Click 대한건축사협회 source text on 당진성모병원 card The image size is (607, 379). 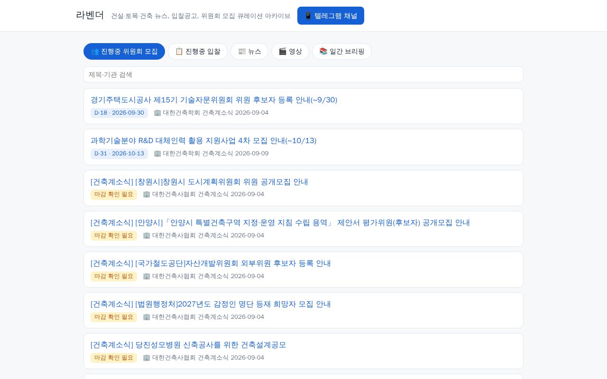tap(203, 358)
